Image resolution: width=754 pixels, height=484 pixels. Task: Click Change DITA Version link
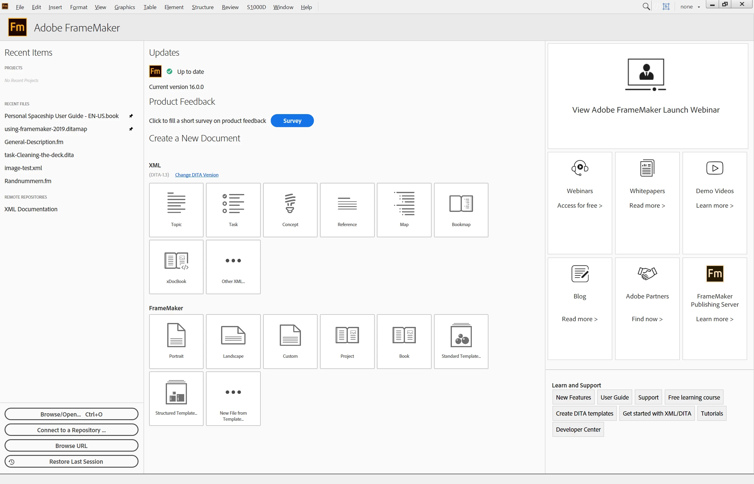tap(197, 175)
